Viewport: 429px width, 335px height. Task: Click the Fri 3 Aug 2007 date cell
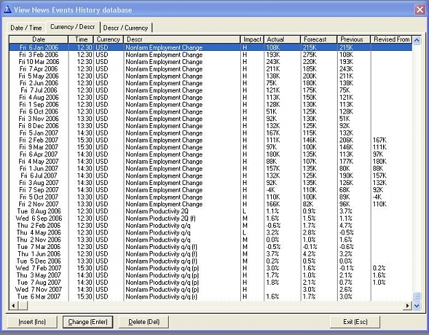pyautogui.click(x=38, y=183)
